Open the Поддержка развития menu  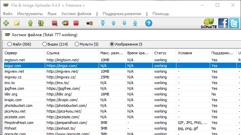coord(122,14)
